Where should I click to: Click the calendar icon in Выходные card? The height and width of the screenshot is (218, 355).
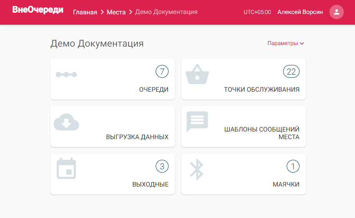coord(66,168)
